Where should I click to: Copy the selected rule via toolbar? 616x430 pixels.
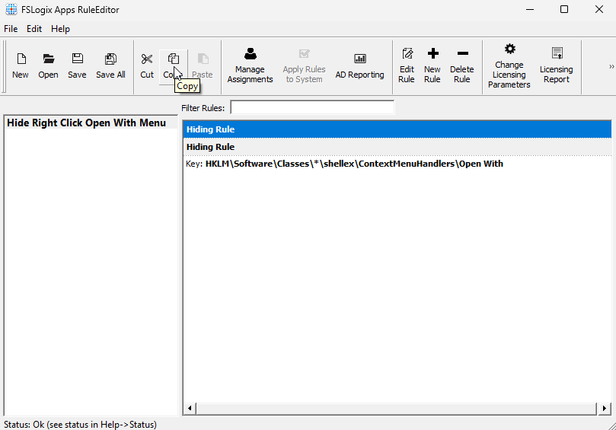point(174,65)
